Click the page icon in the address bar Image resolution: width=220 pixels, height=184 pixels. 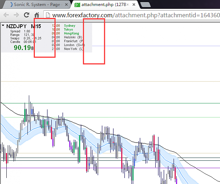point(48,15)
